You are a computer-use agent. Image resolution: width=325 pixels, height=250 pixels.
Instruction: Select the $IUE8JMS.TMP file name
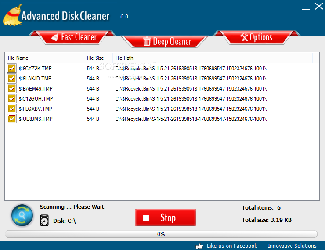(x=36, y=119)
